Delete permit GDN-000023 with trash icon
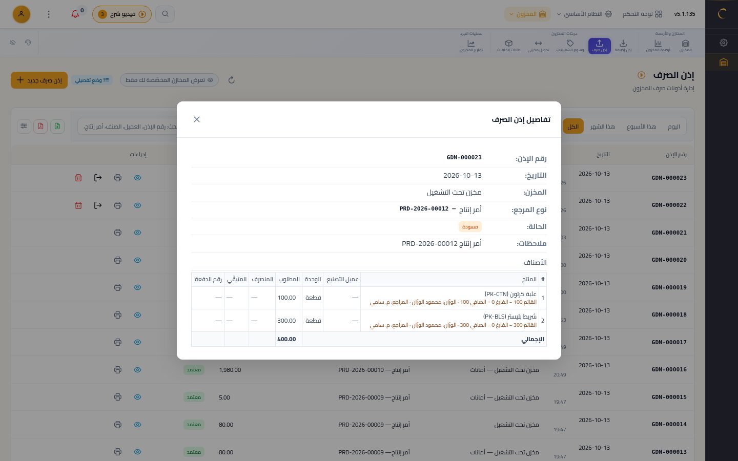This screenshot has width=738, height=461. pyautogui.click(x=78, y=178)
